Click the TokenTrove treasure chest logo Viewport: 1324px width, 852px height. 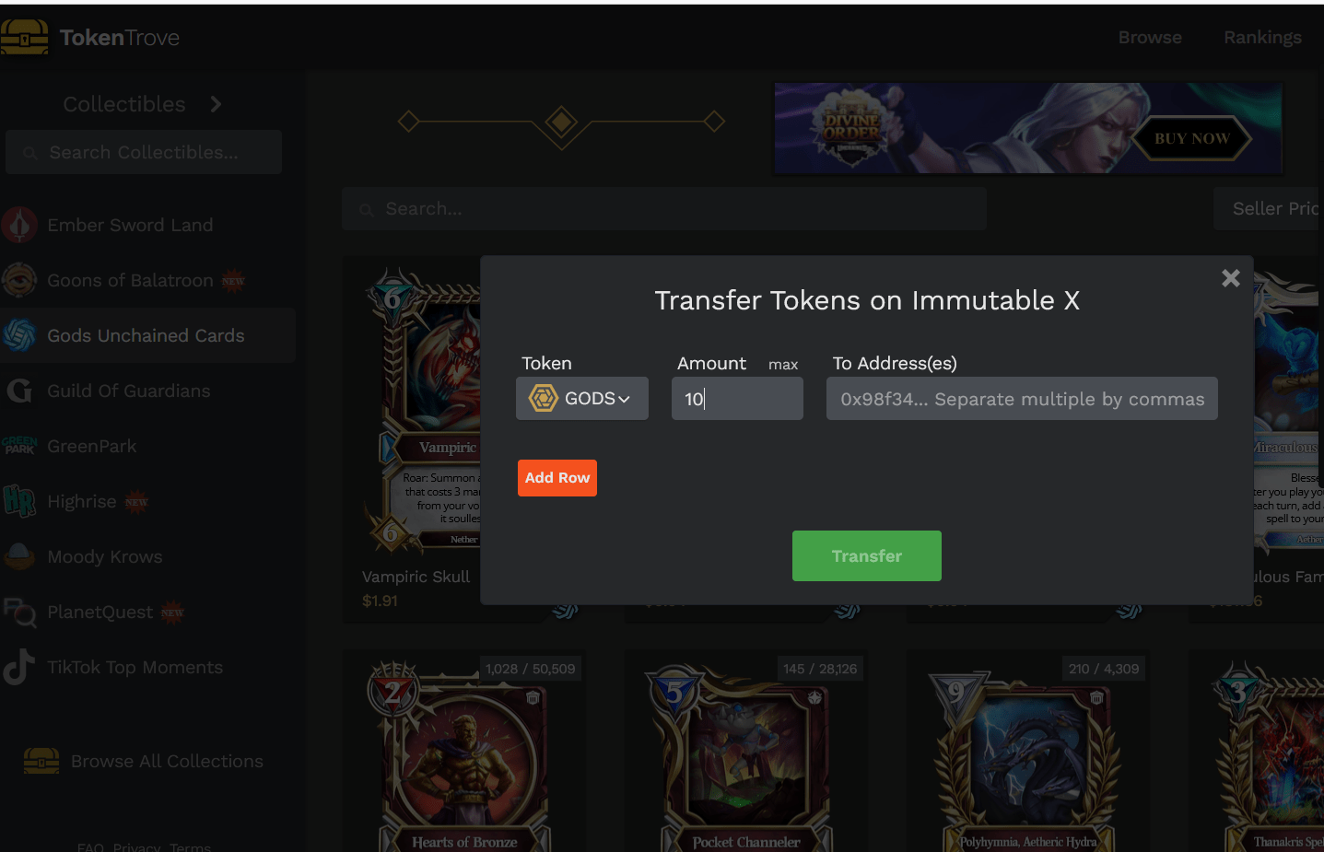(24, 38)
